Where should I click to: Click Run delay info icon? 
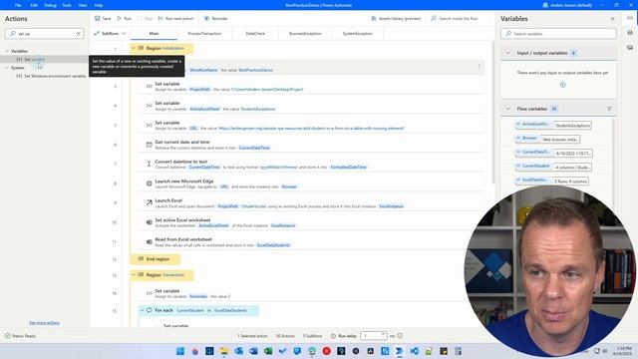tap(400, 336)
